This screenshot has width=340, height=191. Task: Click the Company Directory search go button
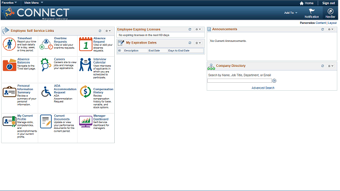[x=274, y=81]
